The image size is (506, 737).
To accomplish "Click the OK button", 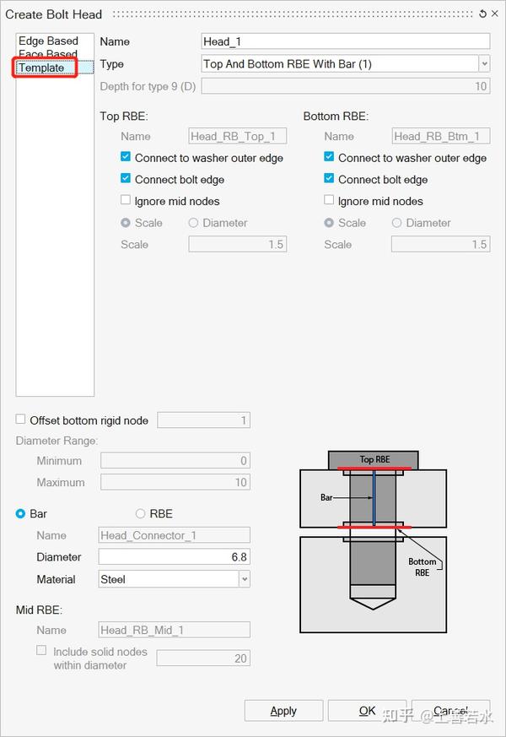I will [367, 711].
